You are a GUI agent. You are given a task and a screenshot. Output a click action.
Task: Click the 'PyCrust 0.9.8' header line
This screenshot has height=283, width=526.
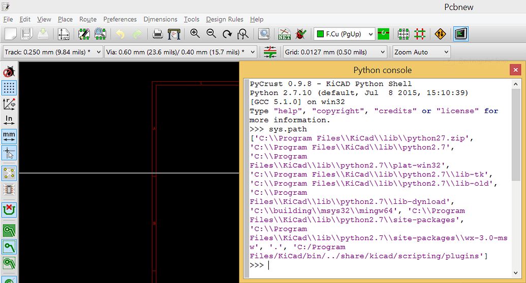[x=331, y=84]
